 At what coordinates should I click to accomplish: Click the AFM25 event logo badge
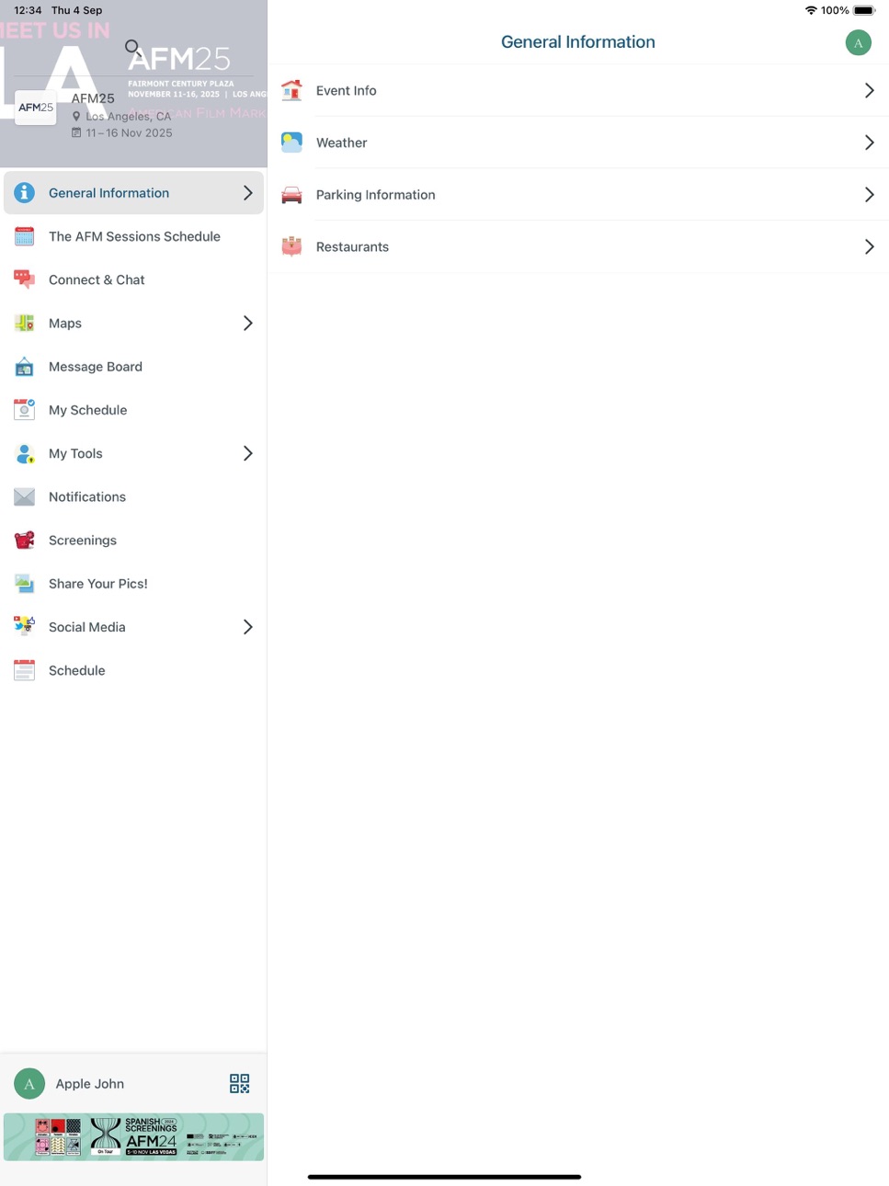[36, 108]
